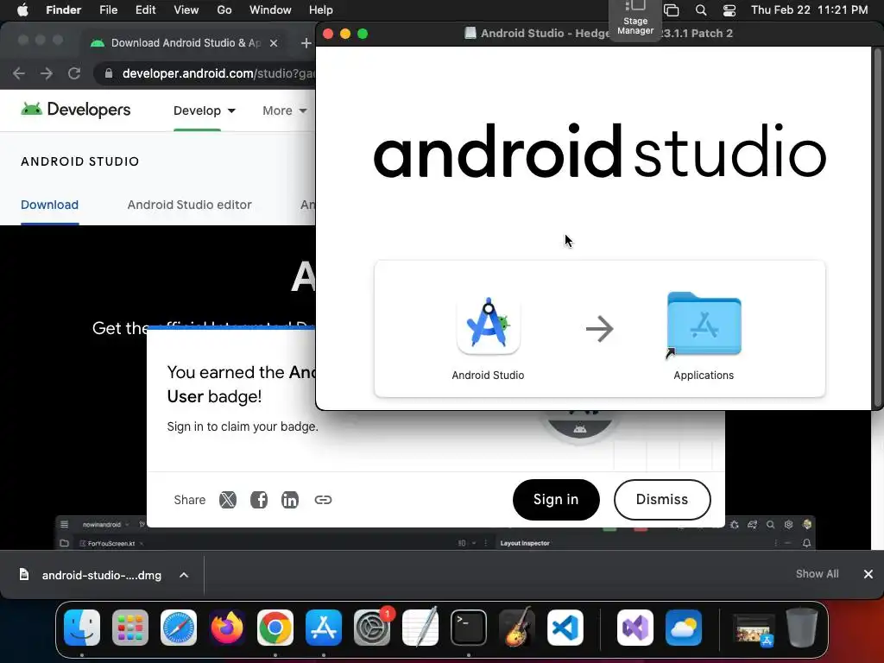Click the lock site info icon
Screen dimensions: 884x663
[109, 73]
